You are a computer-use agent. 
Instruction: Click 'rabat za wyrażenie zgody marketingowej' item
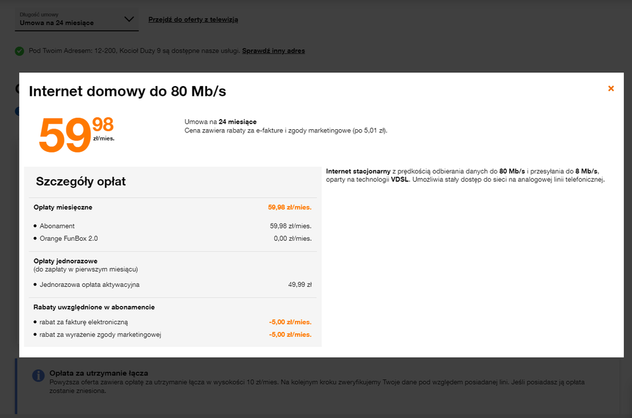coord(100,334)
